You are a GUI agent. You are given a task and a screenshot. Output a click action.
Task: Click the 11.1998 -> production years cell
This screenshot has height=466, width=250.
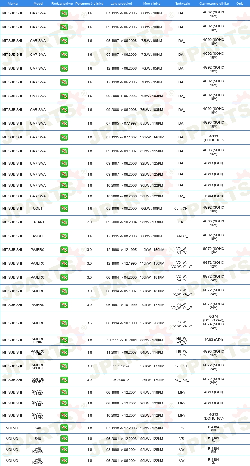pyautogui.click(x=121, y=366)
